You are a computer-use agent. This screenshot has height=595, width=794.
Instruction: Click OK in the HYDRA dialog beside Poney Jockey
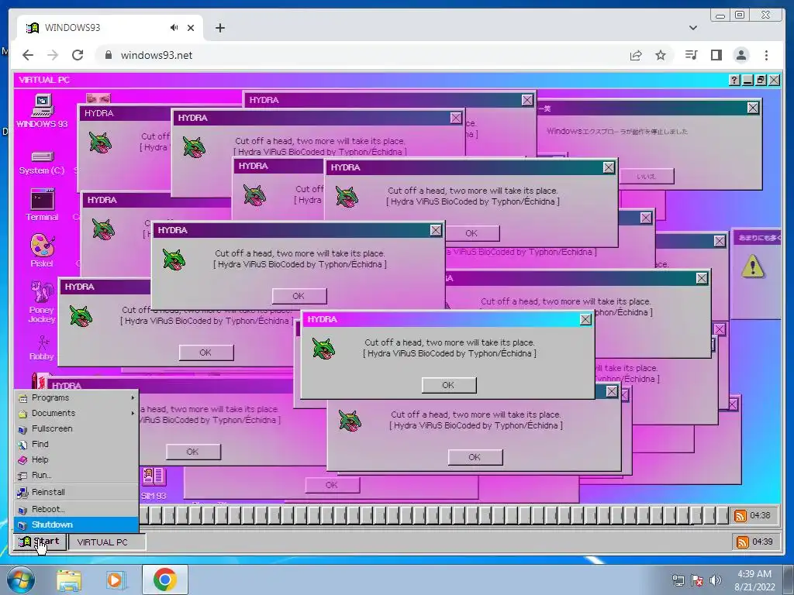(205, 353)
